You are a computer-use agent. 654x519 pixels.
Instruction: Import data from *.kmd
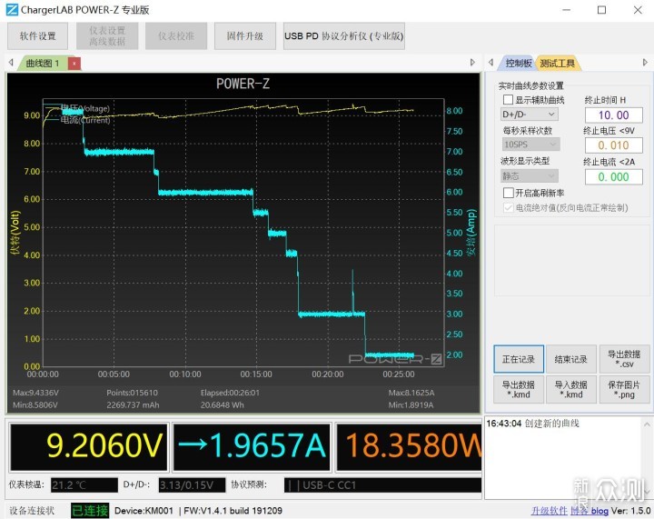570,390
